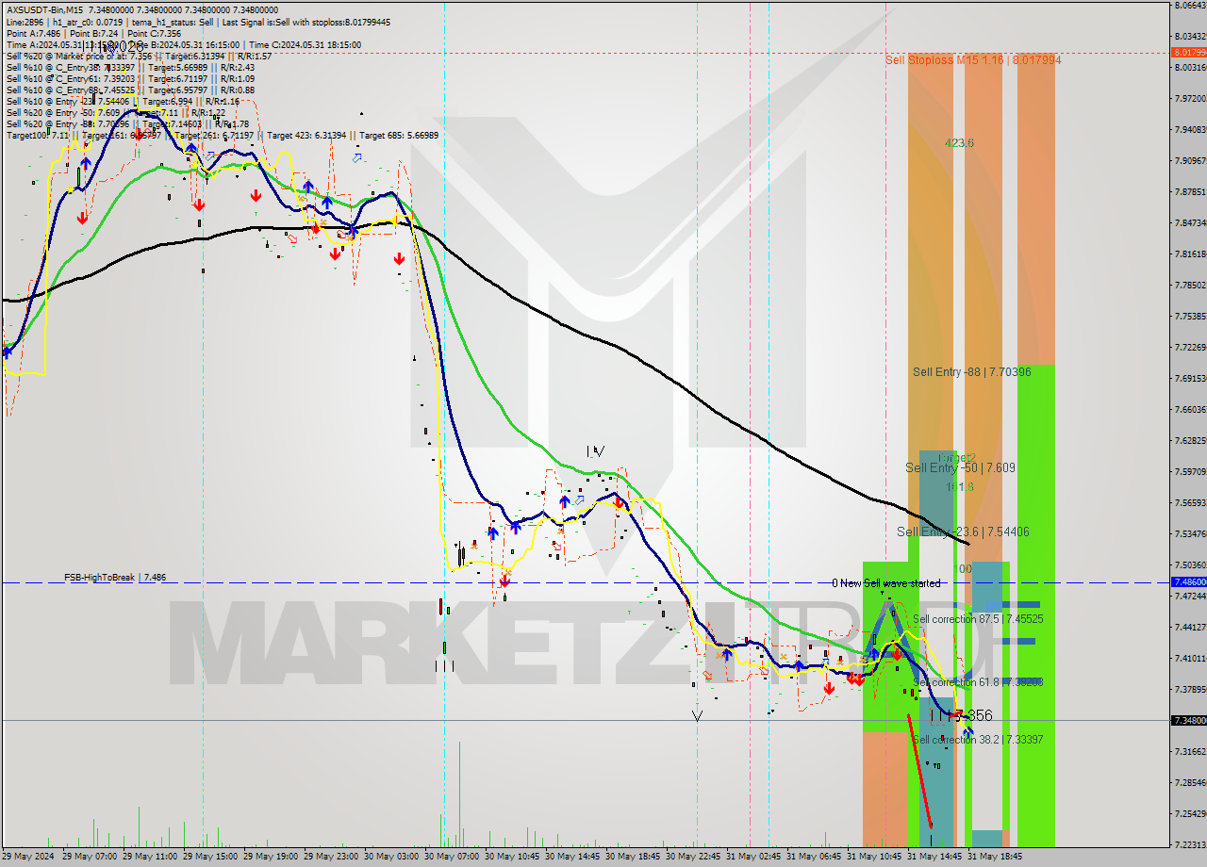Click 'FSB-HighToBreak | 7.486' label
The image size is (1207, 867).
115,577
